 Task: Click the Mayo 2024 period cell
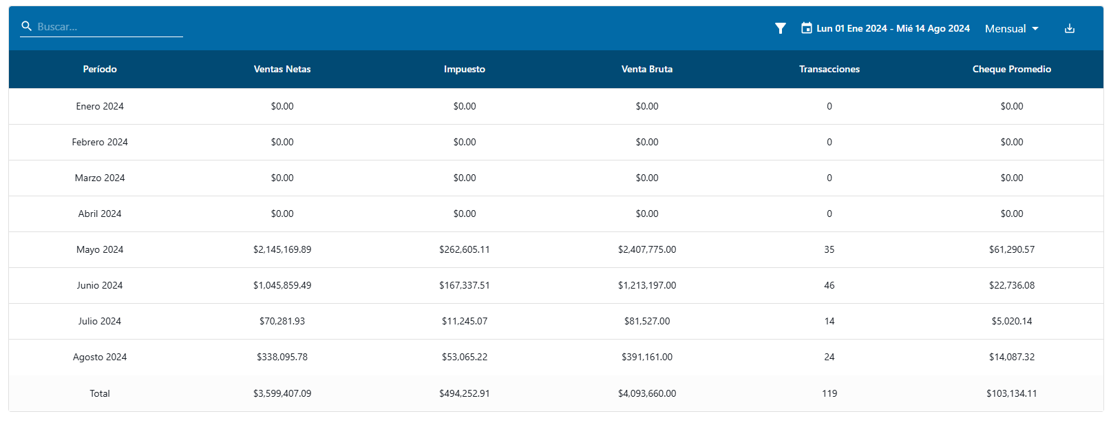point(100,249)
